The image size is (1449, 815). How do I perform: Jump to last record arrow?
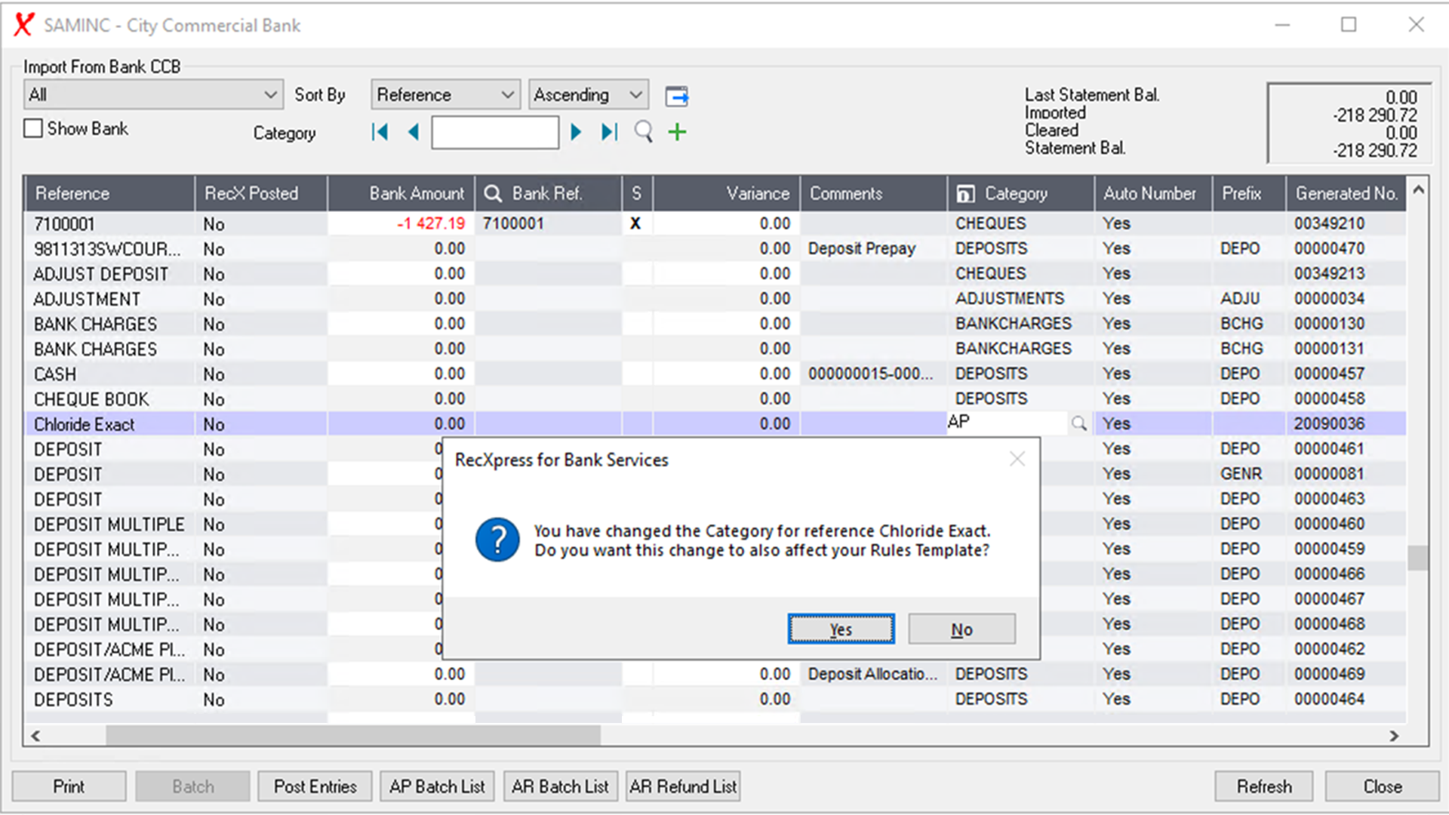[x=609, y=133]
